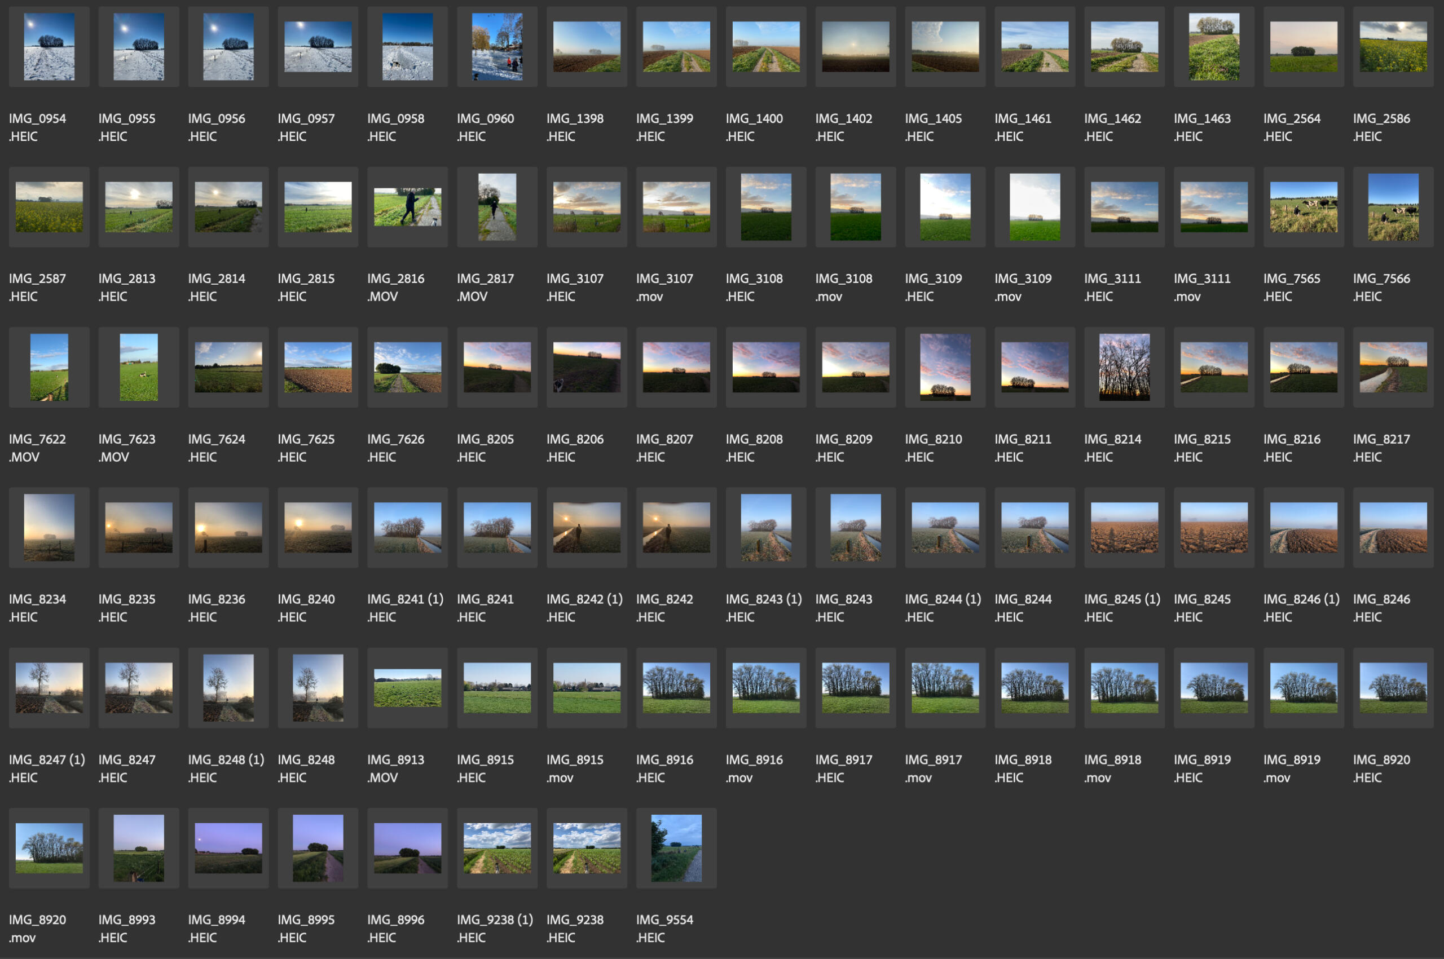The width and height of the screenshot is (1444, 959).
Task: Click the IMG_8920.mov file name label
Action: point(37,929)
